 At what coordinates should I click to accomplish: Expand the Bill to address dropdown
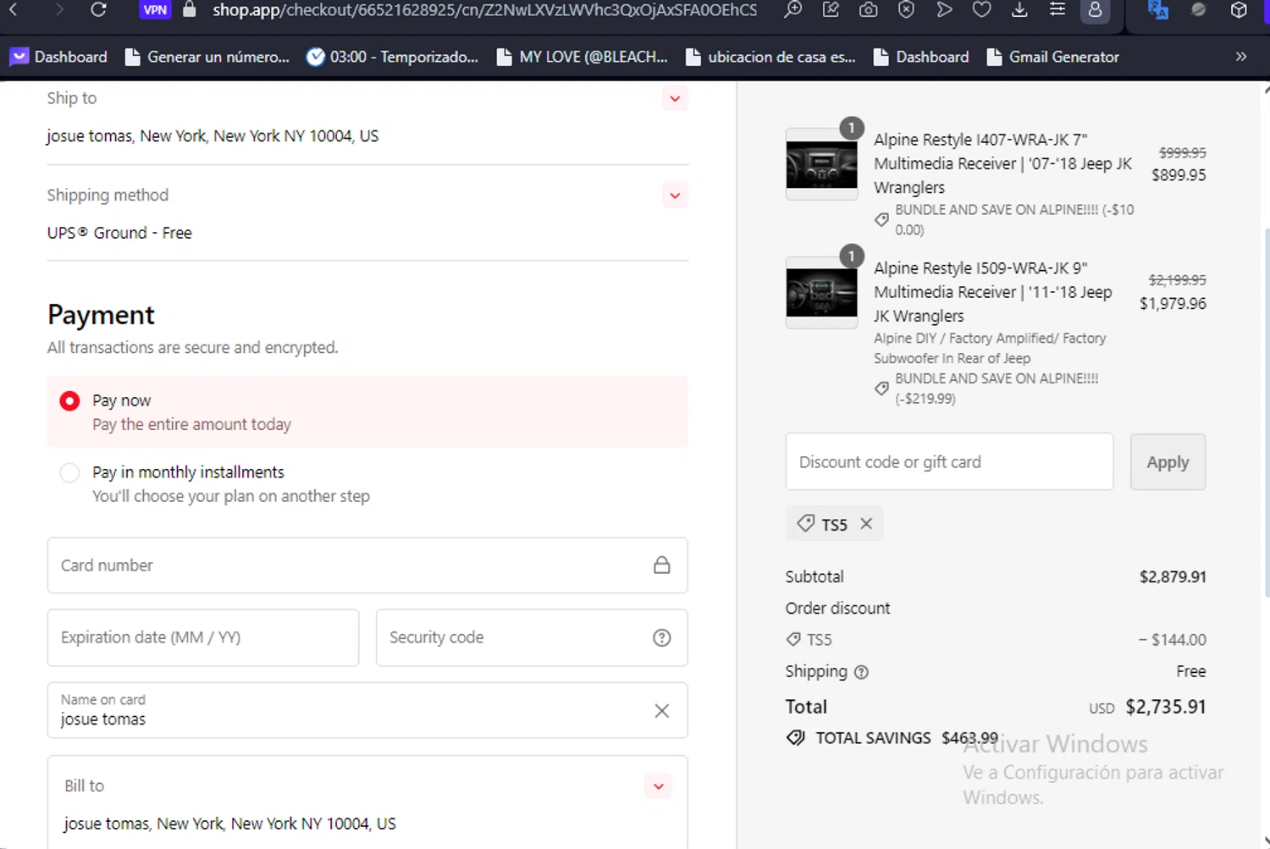658,786
